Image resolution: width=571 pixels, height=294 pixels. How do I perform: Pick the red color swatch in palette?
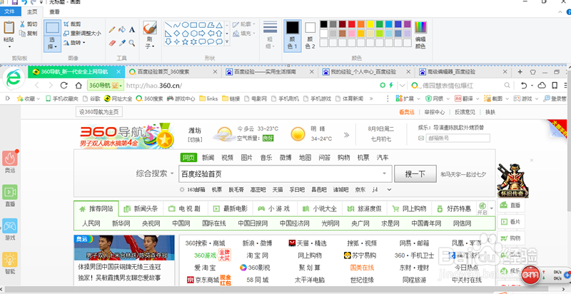[x=352, y=24]
